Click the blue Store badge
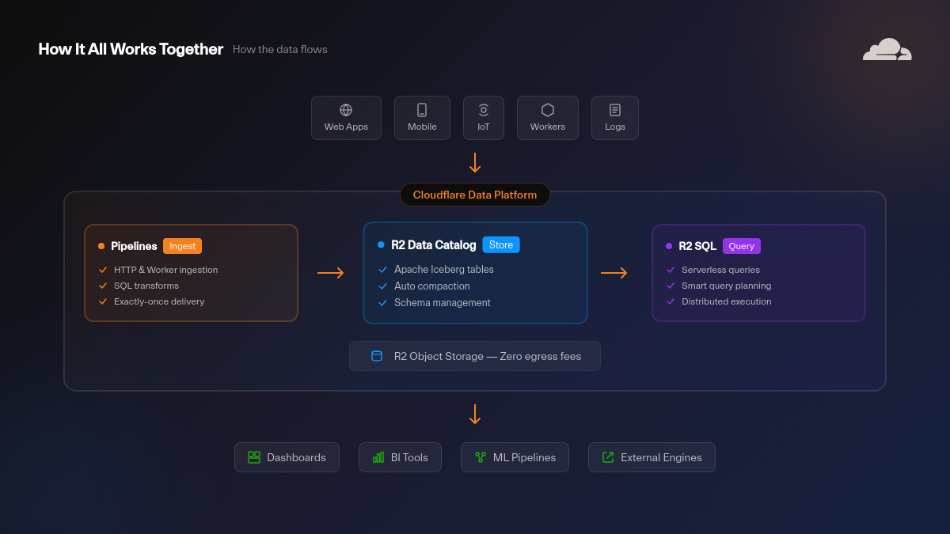 click(501, 245)
